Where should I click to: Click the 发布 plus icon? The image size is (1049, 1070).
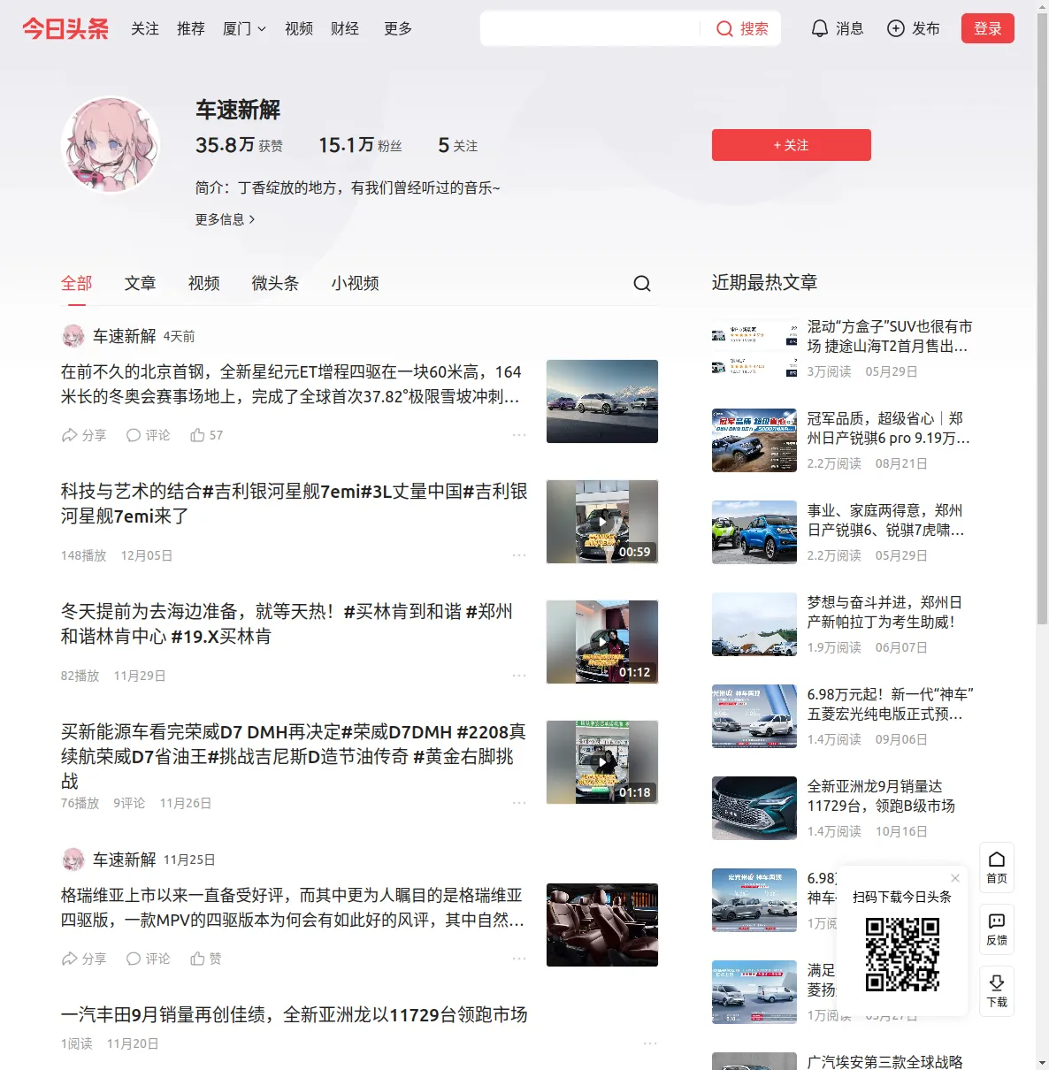coord(896,28)
